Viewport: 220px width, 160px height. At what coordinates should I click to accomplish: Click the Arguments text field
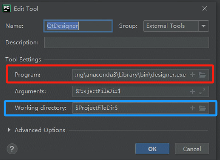131,91
